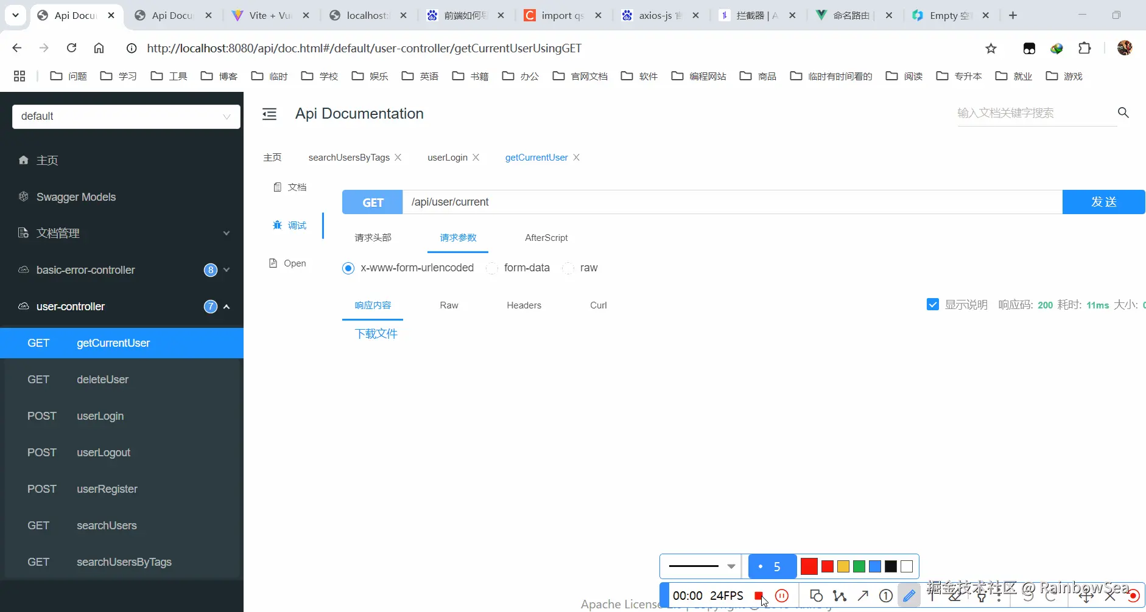The image size is (1146, 612).
Task: Click the 下载文件 link
Action: pyautogui.click(x=376, y=333)
